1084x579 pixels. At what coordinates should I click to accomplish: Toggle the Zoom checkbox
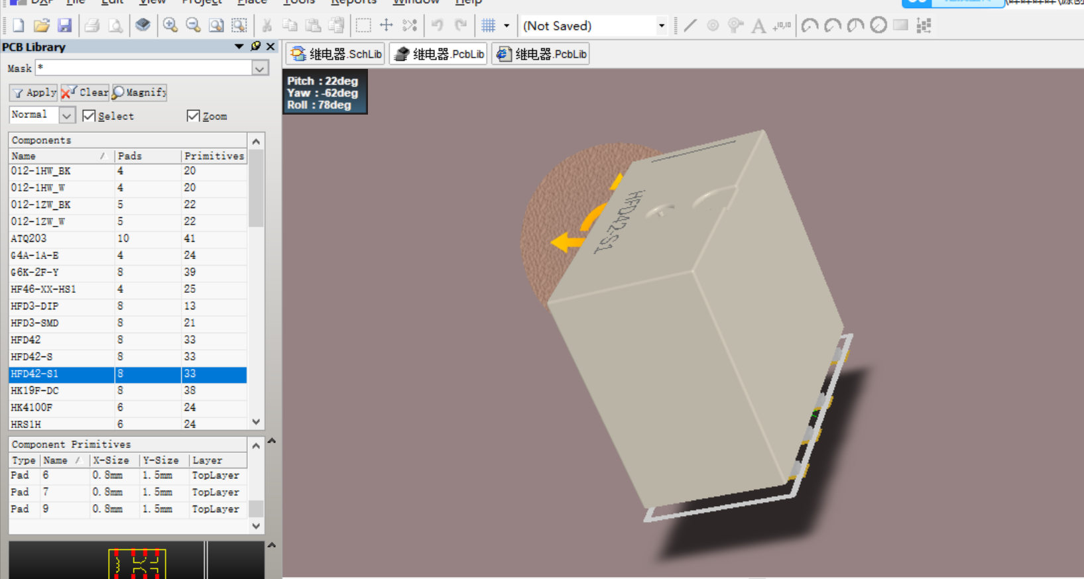pyautogui.click(x=194, y=116)
